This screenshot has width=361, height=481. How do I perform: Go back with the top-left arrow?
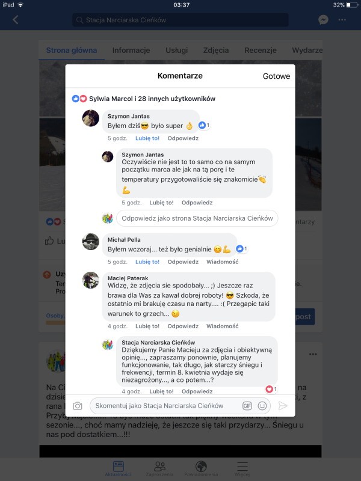[x=16, y=20]
